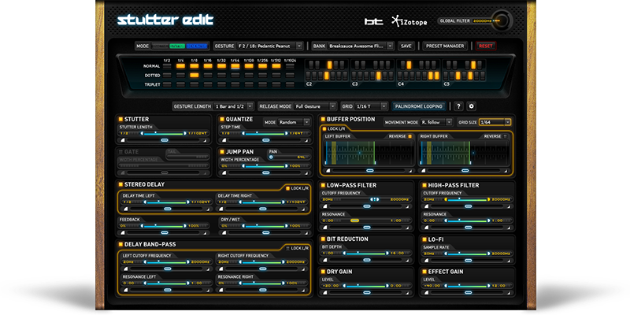Toggle the Low-Pass Filter module
The image size is (630, 315).
click(x=323, y=185)
